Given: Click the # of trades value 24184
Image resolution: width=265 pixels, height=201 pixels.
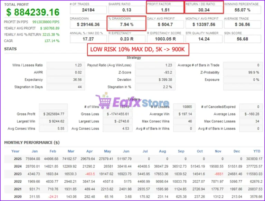Looking at the screenshot, I should pos(88,10).
